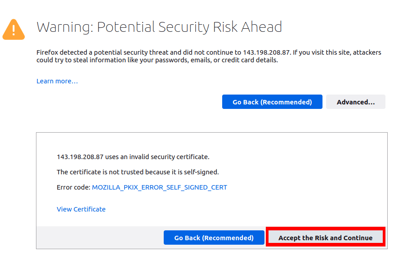Click the "Warning: Potential Security Risk Ahead" heading
The height and width of the screenshot is (255, 394).
pyautogui.click(x=159, y=27)
